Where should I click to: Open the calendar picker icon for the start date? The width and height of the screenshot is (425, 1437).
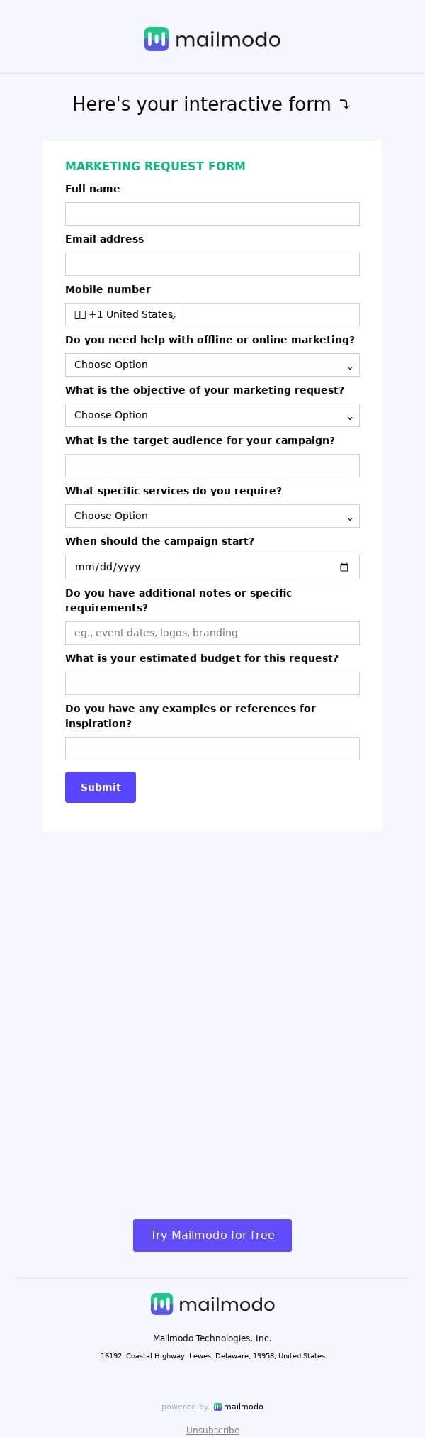[344, 567]
